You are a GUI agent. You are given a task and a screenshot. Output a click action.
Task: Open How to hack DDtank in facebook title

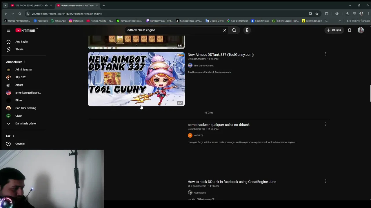pyautogui.click(x=232, y=182)
